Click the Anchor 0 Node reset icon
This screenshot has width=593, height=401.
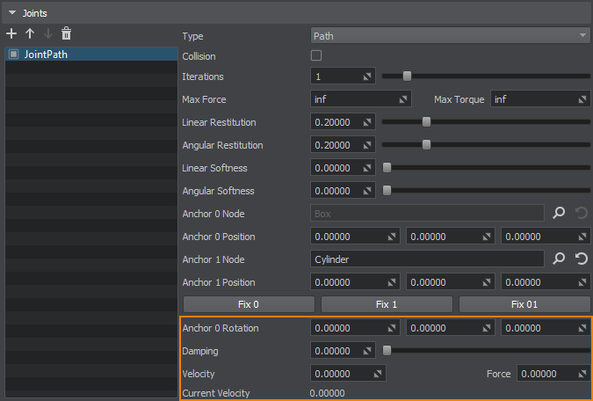[580, 213]
